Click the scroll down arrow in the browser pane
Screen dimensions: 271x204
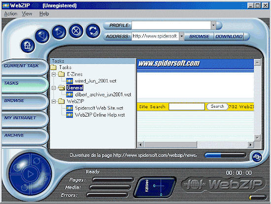click(257, 138)
